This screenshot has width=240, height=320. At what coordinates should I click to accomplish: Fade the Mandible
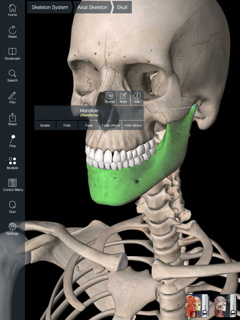click(89, 125)
